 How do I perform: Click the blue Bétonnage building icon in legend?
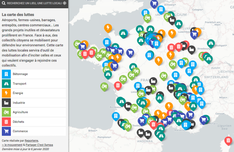6,74
